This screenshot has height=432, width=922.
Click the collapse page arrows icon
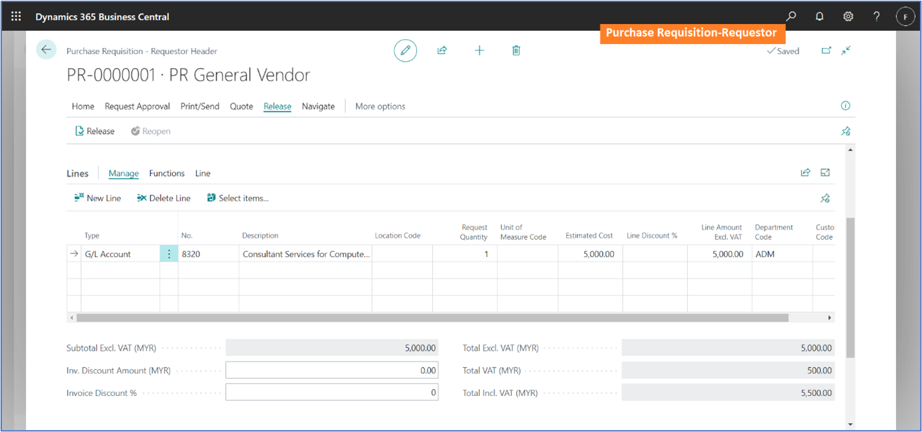846,50
